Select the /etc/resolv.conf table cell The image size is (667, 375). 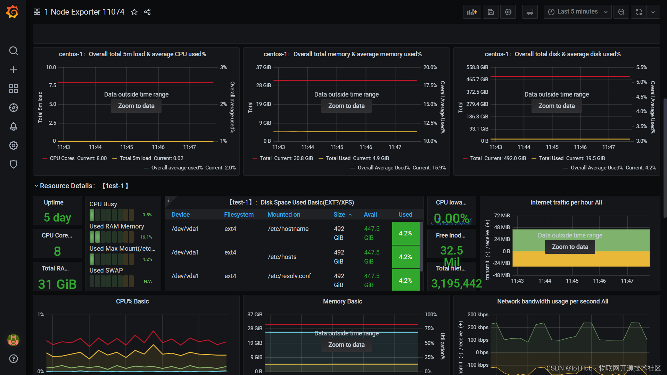pos(289,276)
